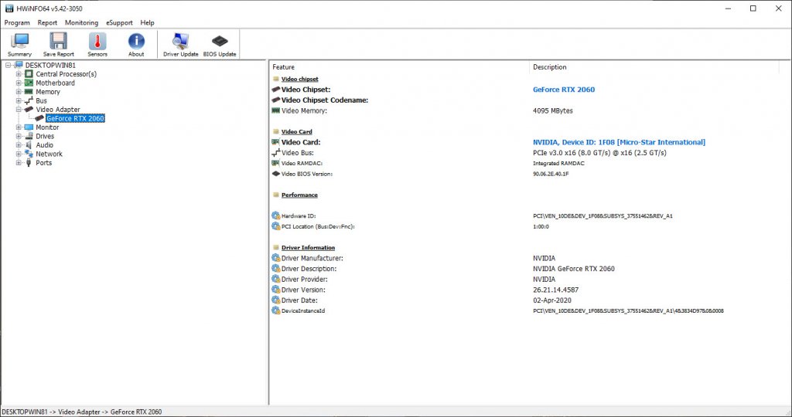Click the Driver Version gear icon
792x417 pixels.
click(x=276, y=290)
